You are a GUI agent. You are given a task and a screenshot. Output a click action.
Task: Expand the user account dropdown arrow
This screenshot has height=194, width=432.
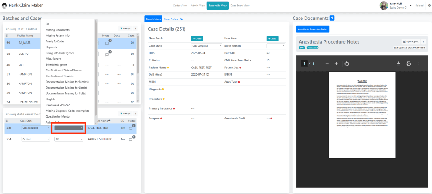tap(410, 6)
